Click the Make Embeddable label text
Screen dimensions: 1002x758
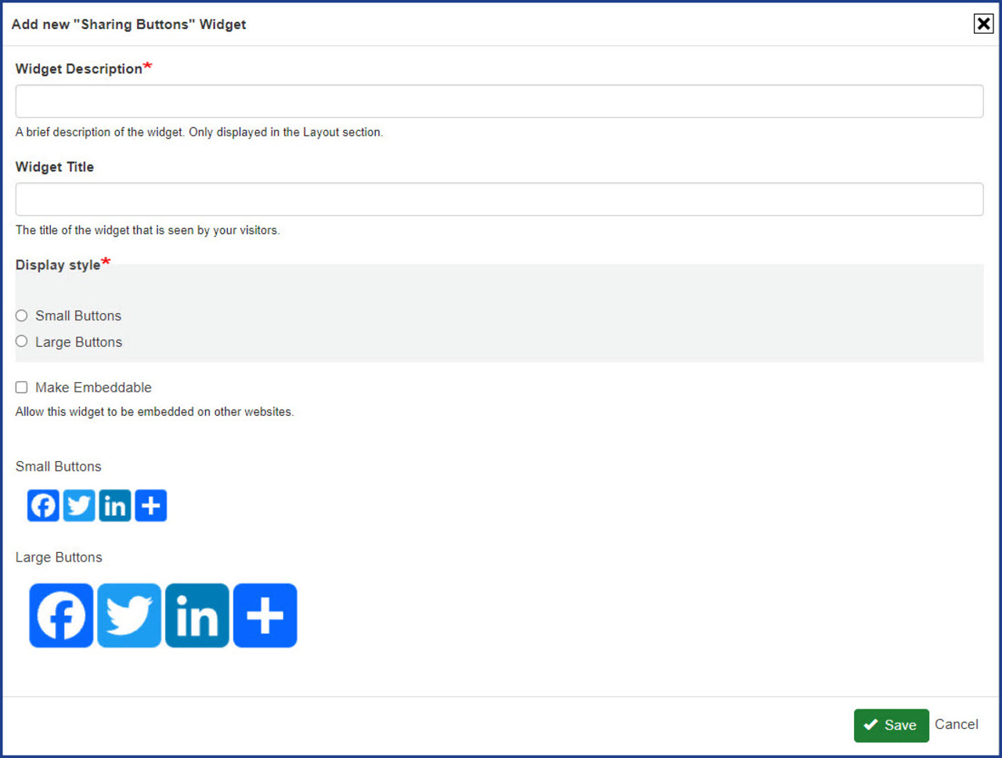[x=93, y=388]
